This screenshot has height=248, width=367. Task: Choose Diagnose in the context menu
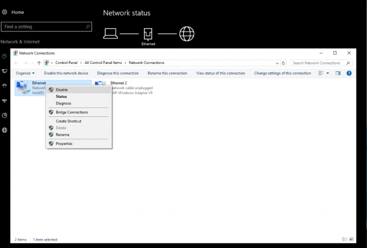click(x=79, y=103)
